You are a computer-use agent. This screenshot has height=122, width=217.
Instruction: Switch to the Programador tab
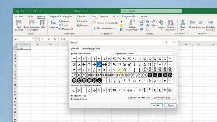129,16
